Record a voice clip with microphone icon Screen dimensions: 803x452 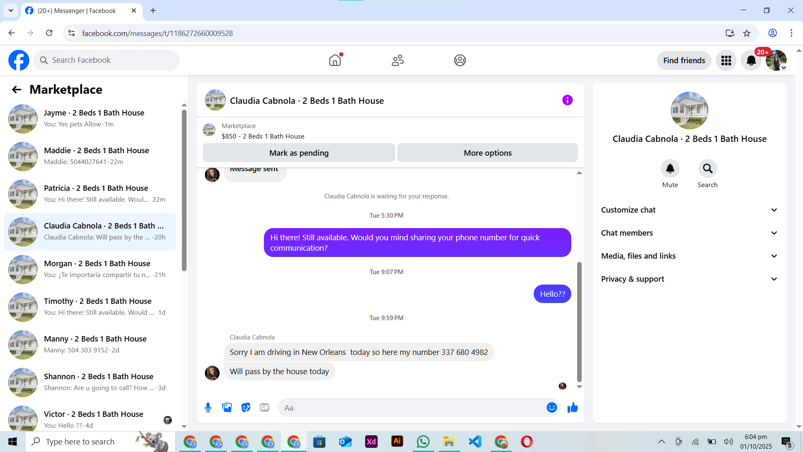click(x=208, y=408)
